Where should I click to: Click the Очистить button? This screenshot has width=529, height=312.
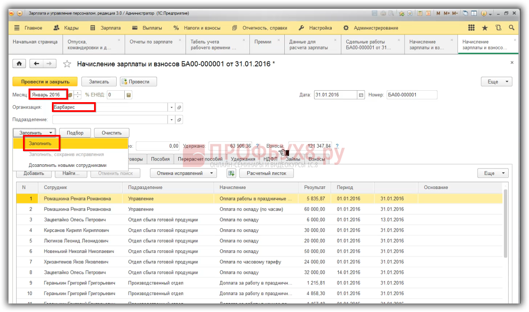[112, 133]
